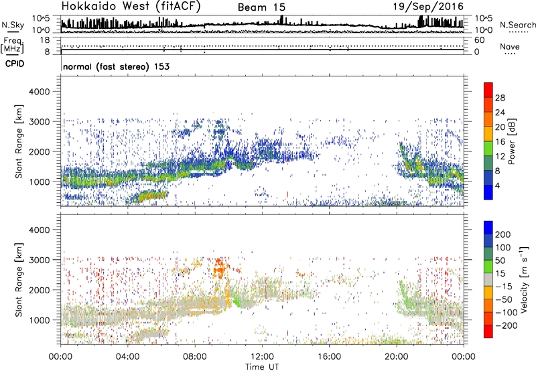Click the "-15" label on the Velocity colorbar
Screen dimensions: 536x371
504,287
